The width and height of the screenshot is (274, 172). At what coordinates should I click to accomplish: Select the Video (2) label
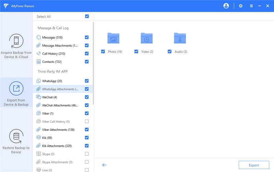point(147,52)
